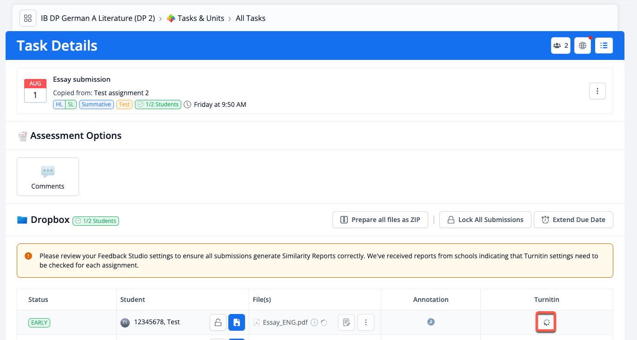This screenshot has width=637, height=340.
Task: Click the members icon showing 2
Action: tap(560, 46)
